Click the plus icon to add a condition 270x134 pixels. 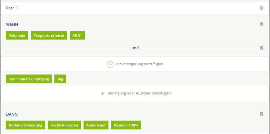tap(102, 93)
